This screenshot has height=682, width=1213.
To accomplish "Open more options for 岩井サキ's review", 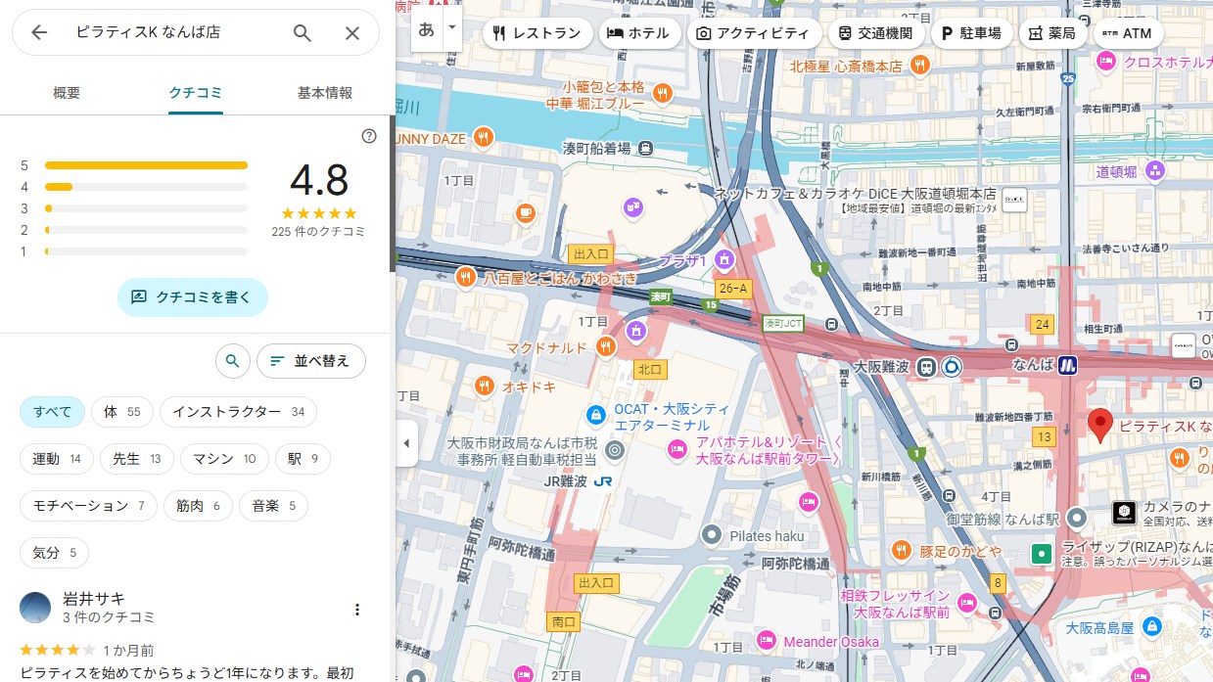I will pyautogui.click(x=357, y=610).
